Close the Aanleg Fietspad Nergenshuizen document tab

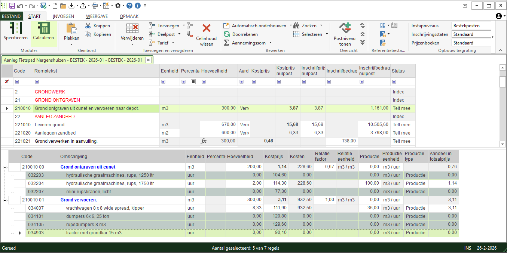pyautogui.click(x=148, y=60)
